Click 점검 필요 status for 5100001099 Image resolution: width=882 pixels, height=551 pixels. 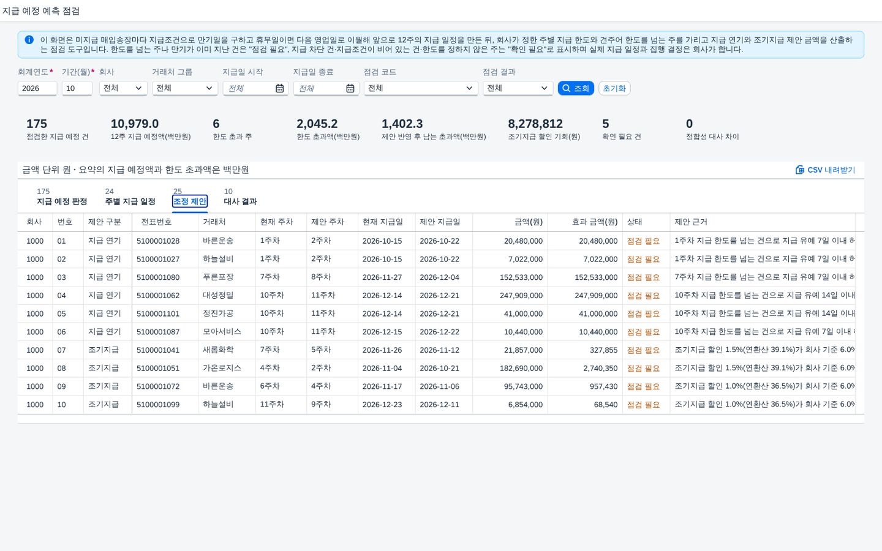coord(643,405)
